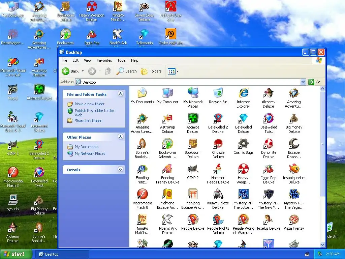Click the Back button in the toolbar
The width and height of the screenshot is (345, 259).
pyautogui.click(x=70, y=71)
